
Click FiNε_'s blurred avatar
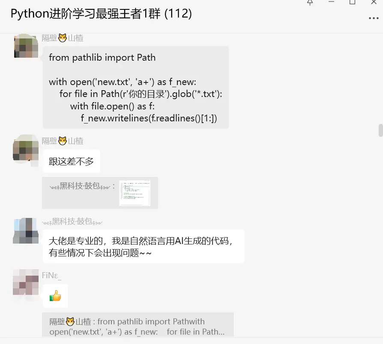click(x=26, y=282)
